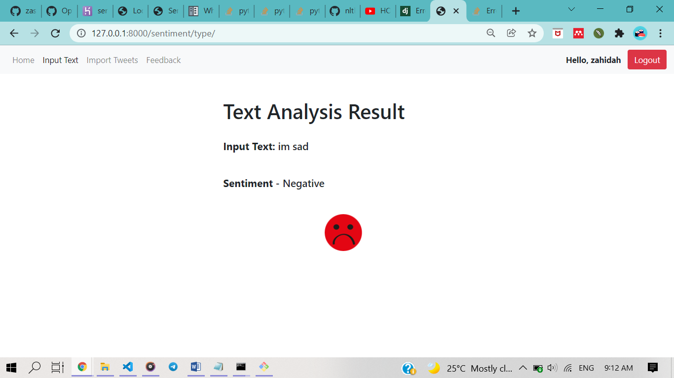Switch to the 'zas' GitHub tab

click(x=23, y=11)
